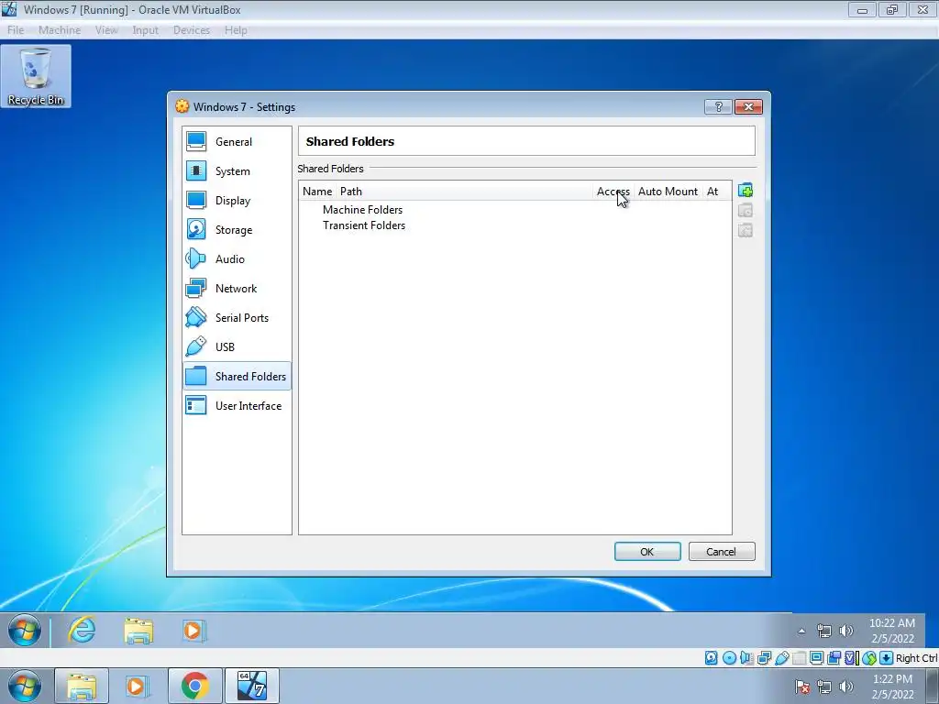Click keyboard capture indicator beside Right Ctrl
This screenshot has height=704, width=939.
(x=887, y=658)
